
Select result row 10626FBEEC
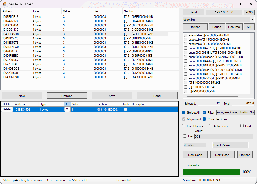[x=84, y=55]
